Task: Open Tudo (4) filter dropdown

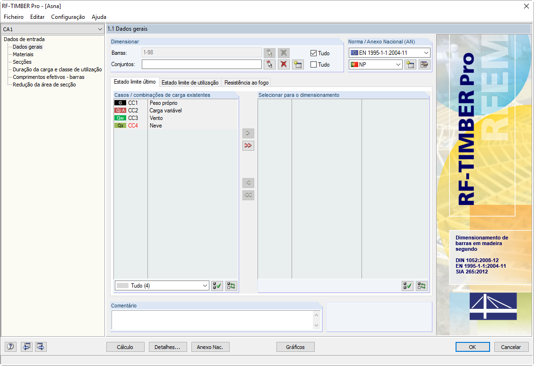Action: point(162,286)
